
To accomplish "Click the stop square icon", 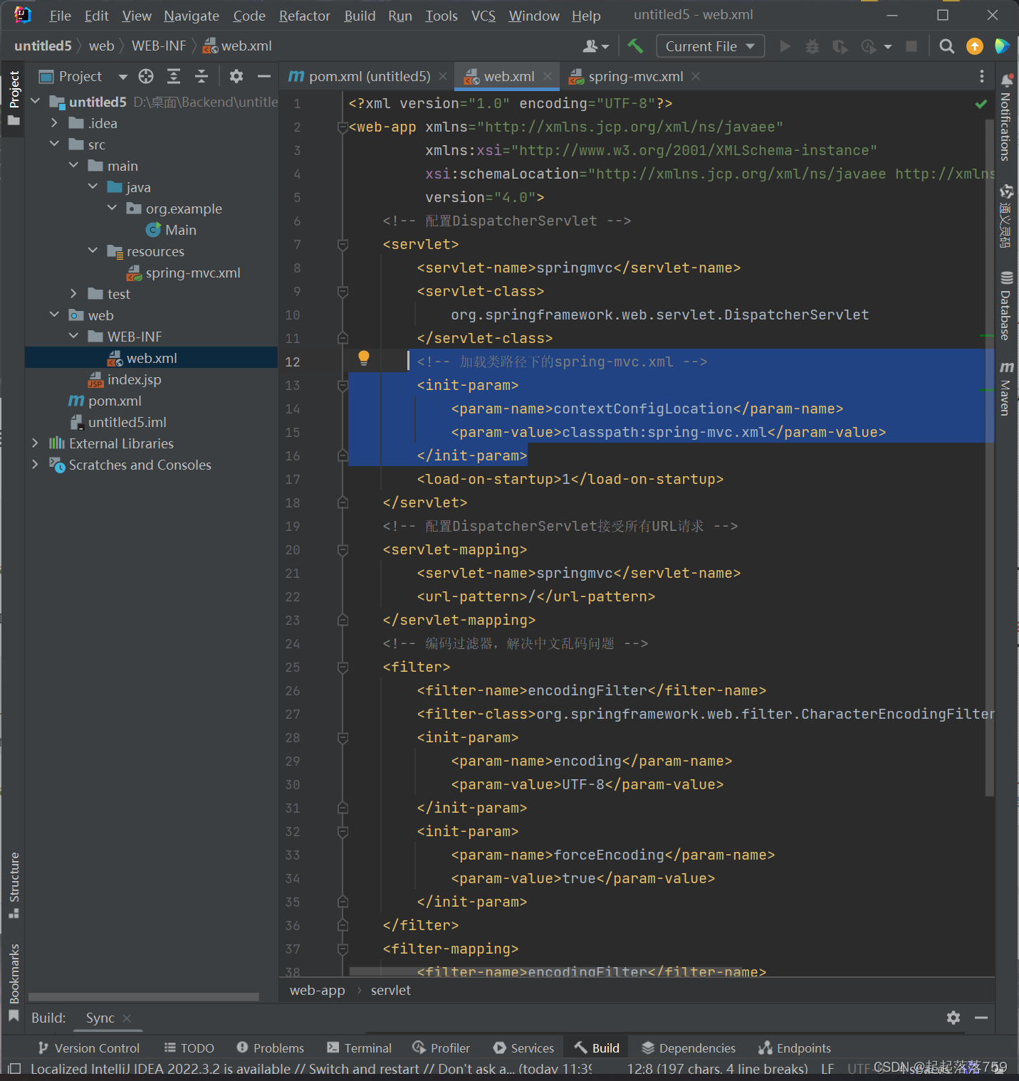I will click(911, 46).
